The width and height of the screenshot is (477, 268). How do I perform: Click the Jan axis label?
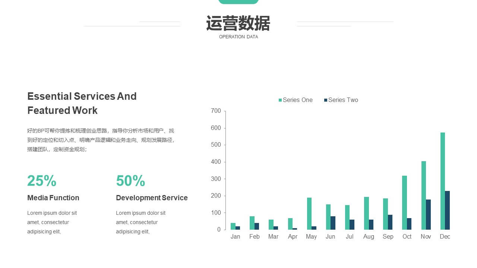236,237
